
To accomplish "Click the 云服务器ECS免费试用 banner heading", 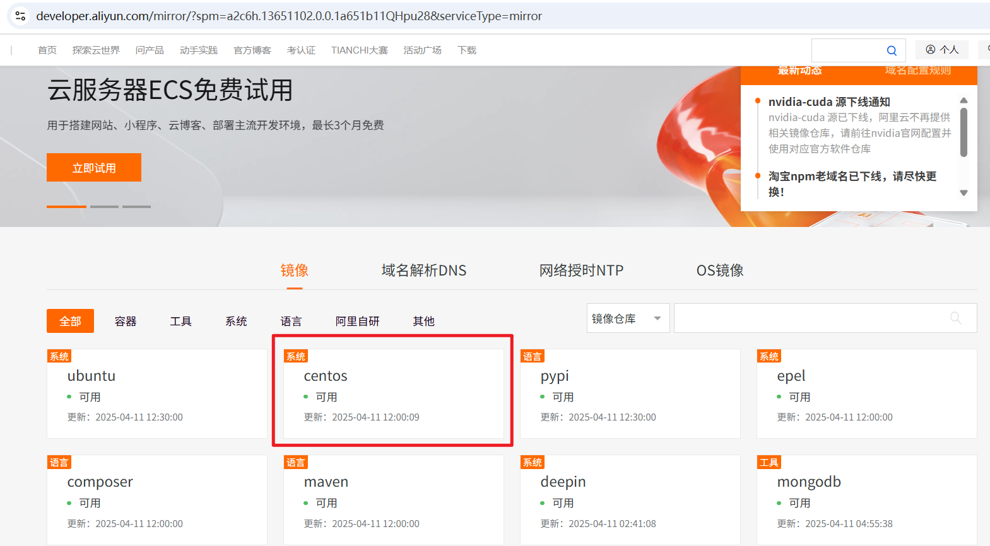I will (x=170, y=90).
